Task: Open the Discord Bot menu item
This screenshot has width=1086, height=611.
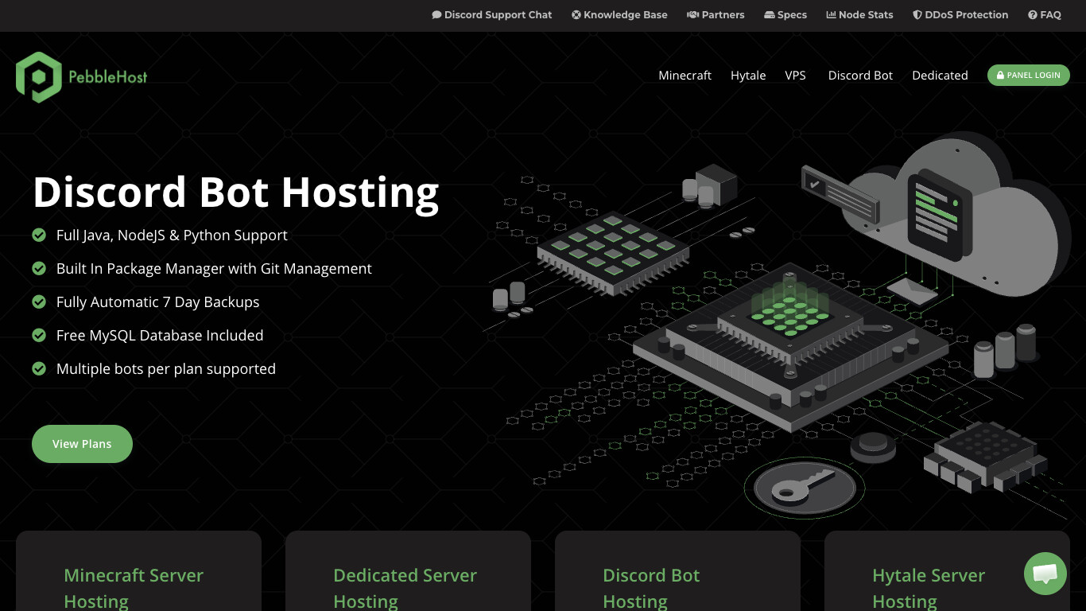Action: [x=860, y=76]
